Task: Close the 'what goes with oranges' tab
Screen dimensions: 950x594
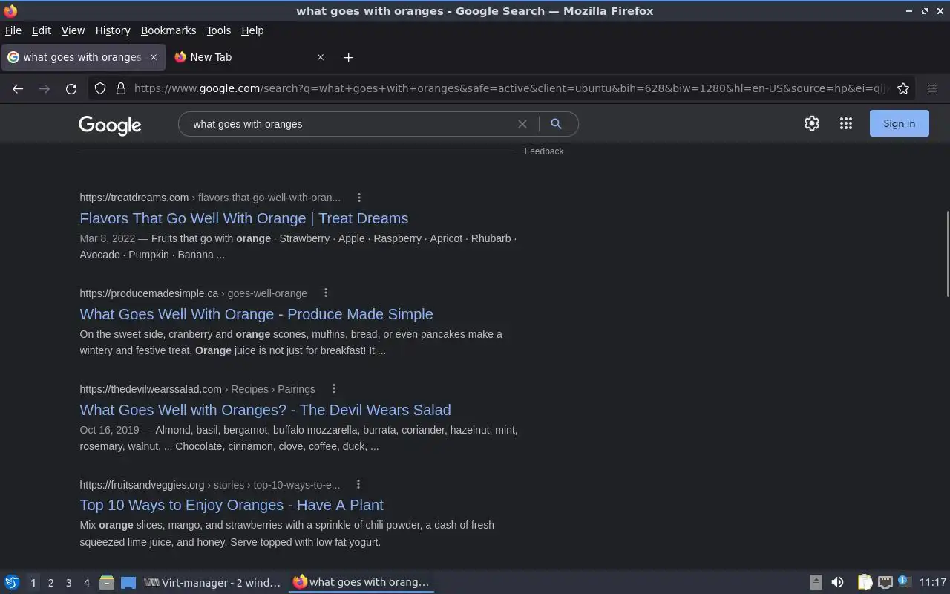Action: [x=154, y=57]
